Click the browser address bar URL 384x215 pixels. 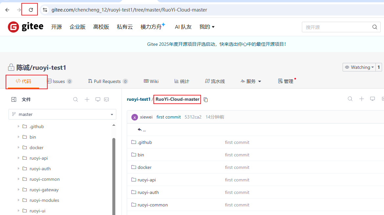[129, 10]
